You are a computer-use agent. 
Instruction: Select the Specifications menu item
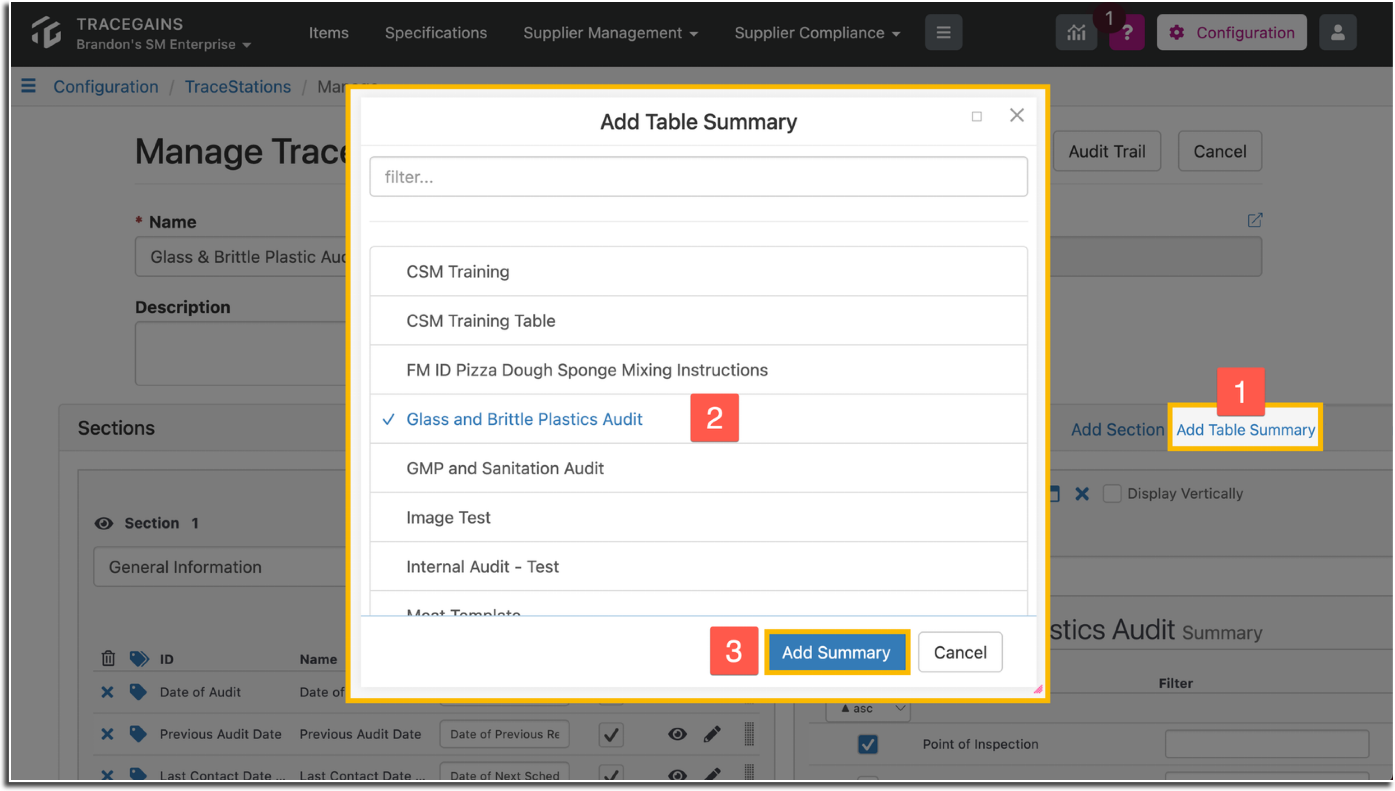point(435,33)
